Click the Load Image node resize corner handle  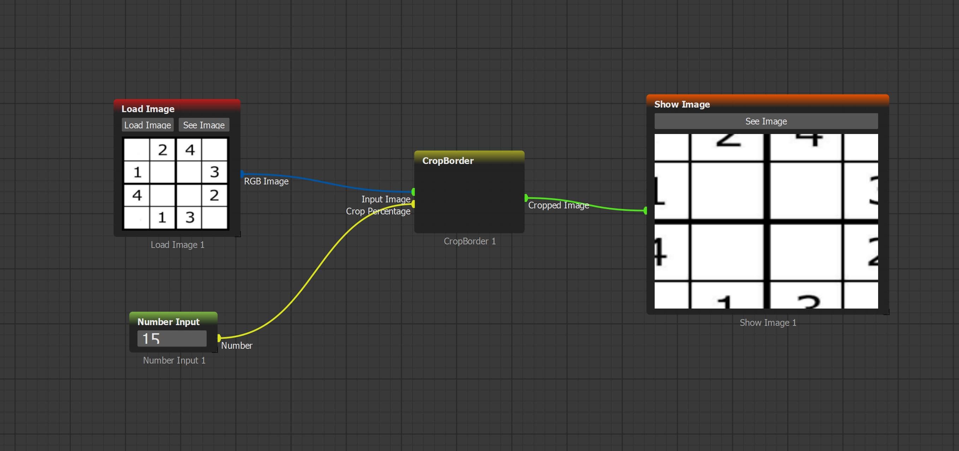237,234
